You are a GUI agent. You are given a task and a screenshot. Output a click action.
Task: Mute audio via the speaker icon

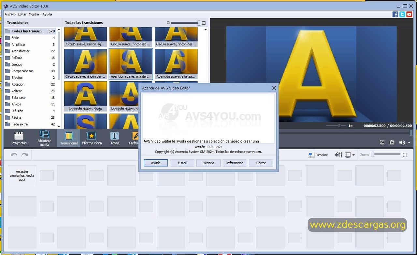click(402, 142)
